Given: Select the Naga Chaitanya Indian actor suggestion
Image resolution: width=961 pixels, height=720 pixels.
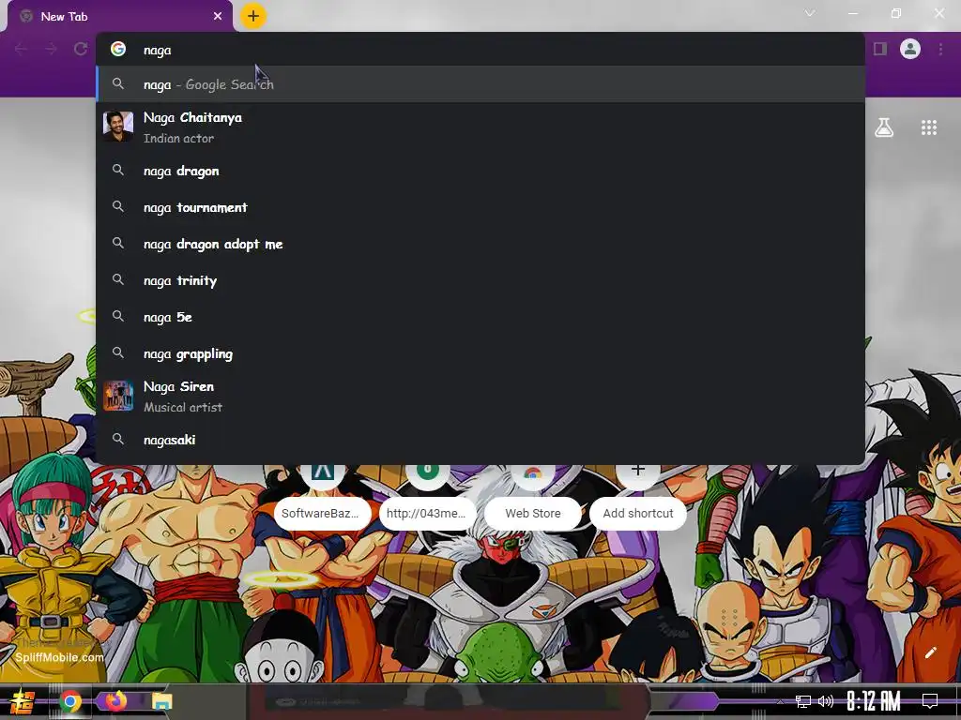Looking at the screenshot, I should pos(480,127).
